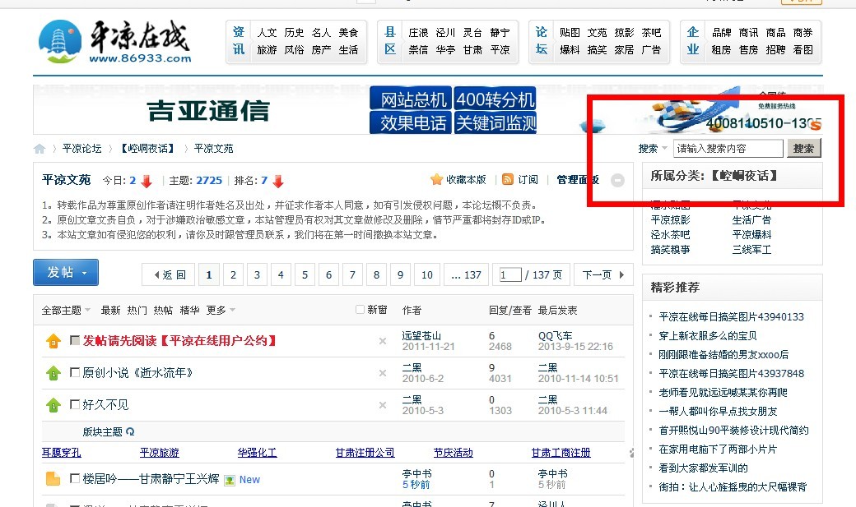Open 【崆峒夜话】 breadcrumb link

click(147, 148)
